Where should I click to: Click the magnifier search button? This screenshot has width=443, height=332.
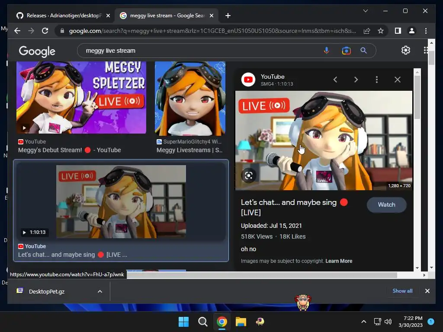363,51
